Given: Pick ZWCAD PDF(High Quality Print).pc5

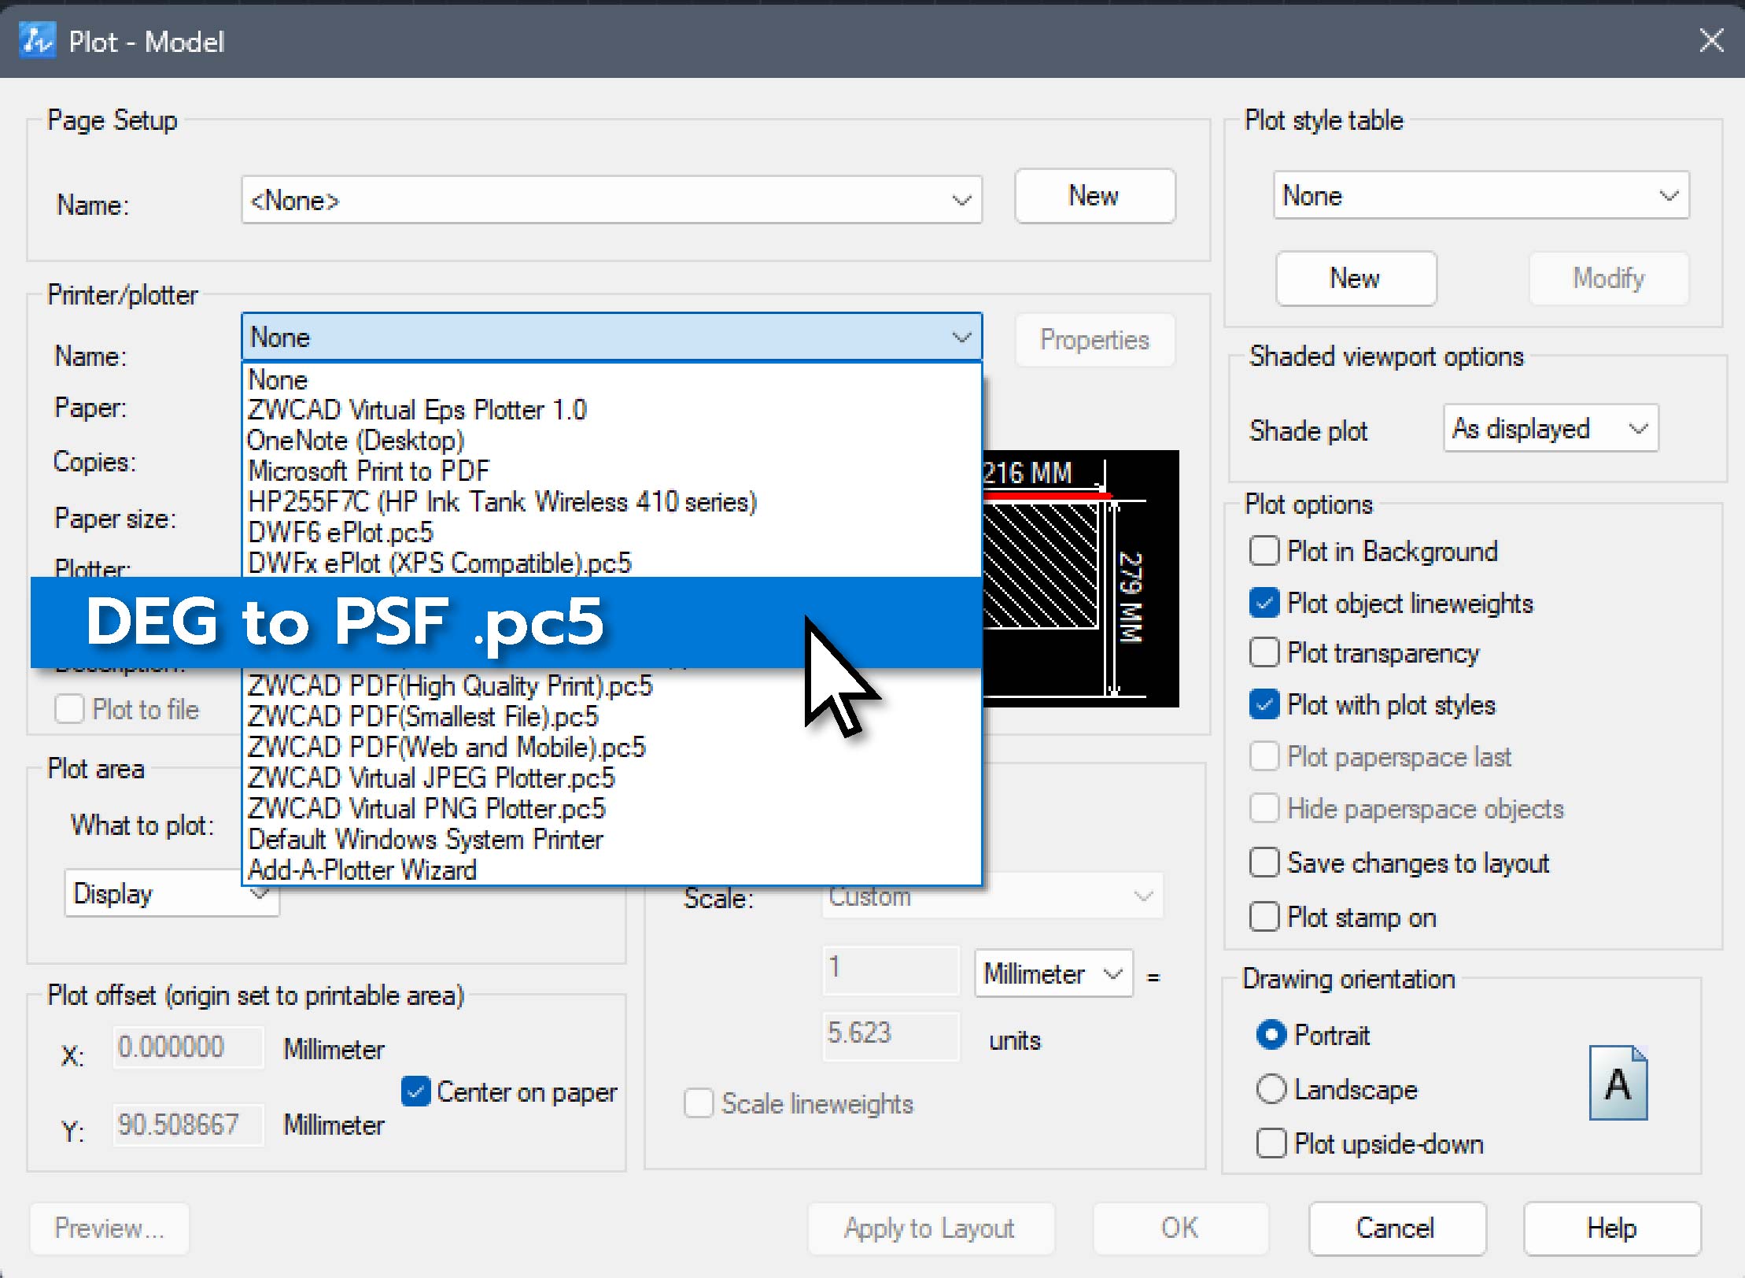Looking at the screenshot, I should [611, 686].
